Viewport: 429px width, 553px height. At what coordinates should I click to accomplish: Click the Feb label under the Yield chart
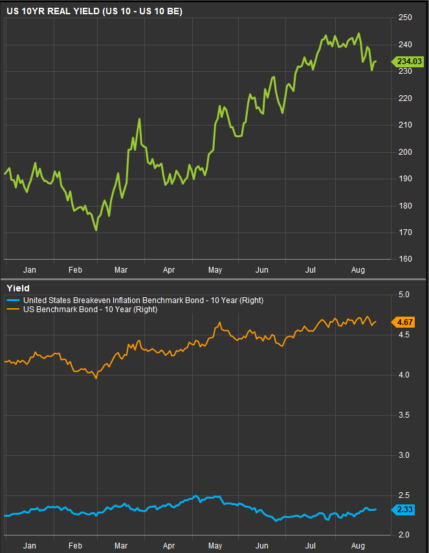[x=75, y=546]
